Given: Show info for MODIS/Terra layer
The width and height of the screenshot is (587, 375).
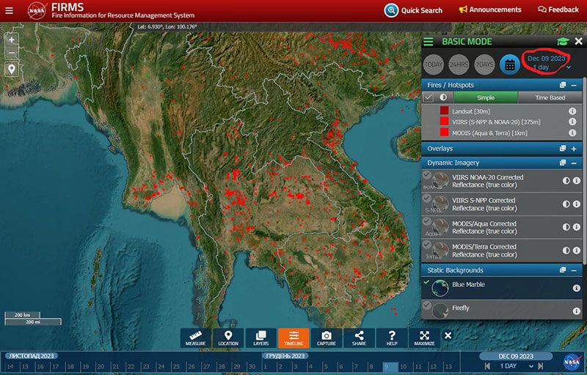Looking at the screenshot, I should coord(577,250).
